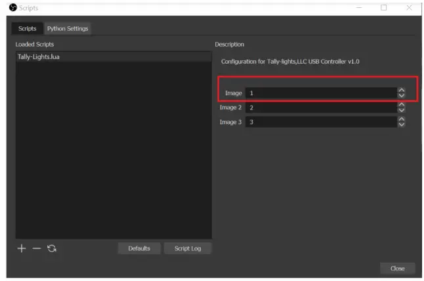This screenshot has height=281, width=424.
Task: Close the Scripts dialog with Close button
Action: coord(397,269)
